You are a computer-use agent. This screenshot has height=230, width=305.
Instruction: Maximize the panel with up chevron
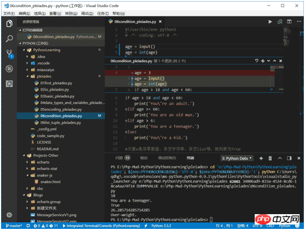[280, 158]
